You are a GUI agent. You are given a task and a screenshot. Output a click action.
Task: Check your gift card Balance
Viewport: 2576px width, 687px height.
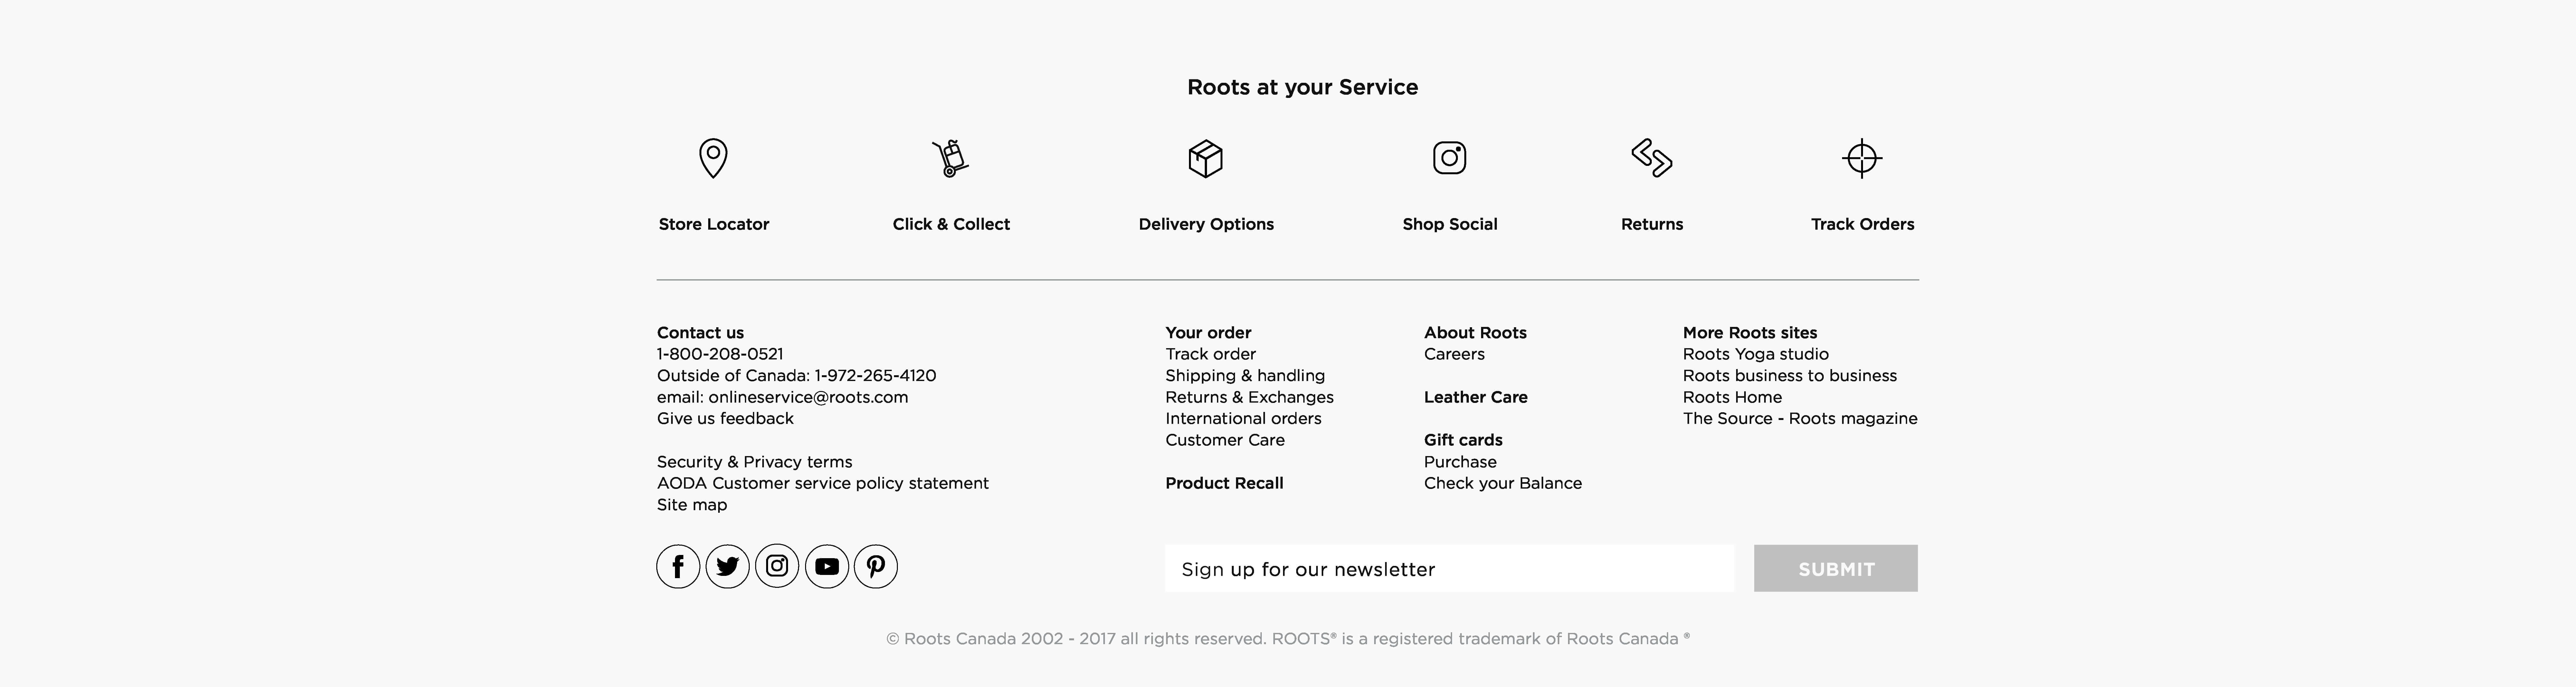click(x=1502, y=483)
